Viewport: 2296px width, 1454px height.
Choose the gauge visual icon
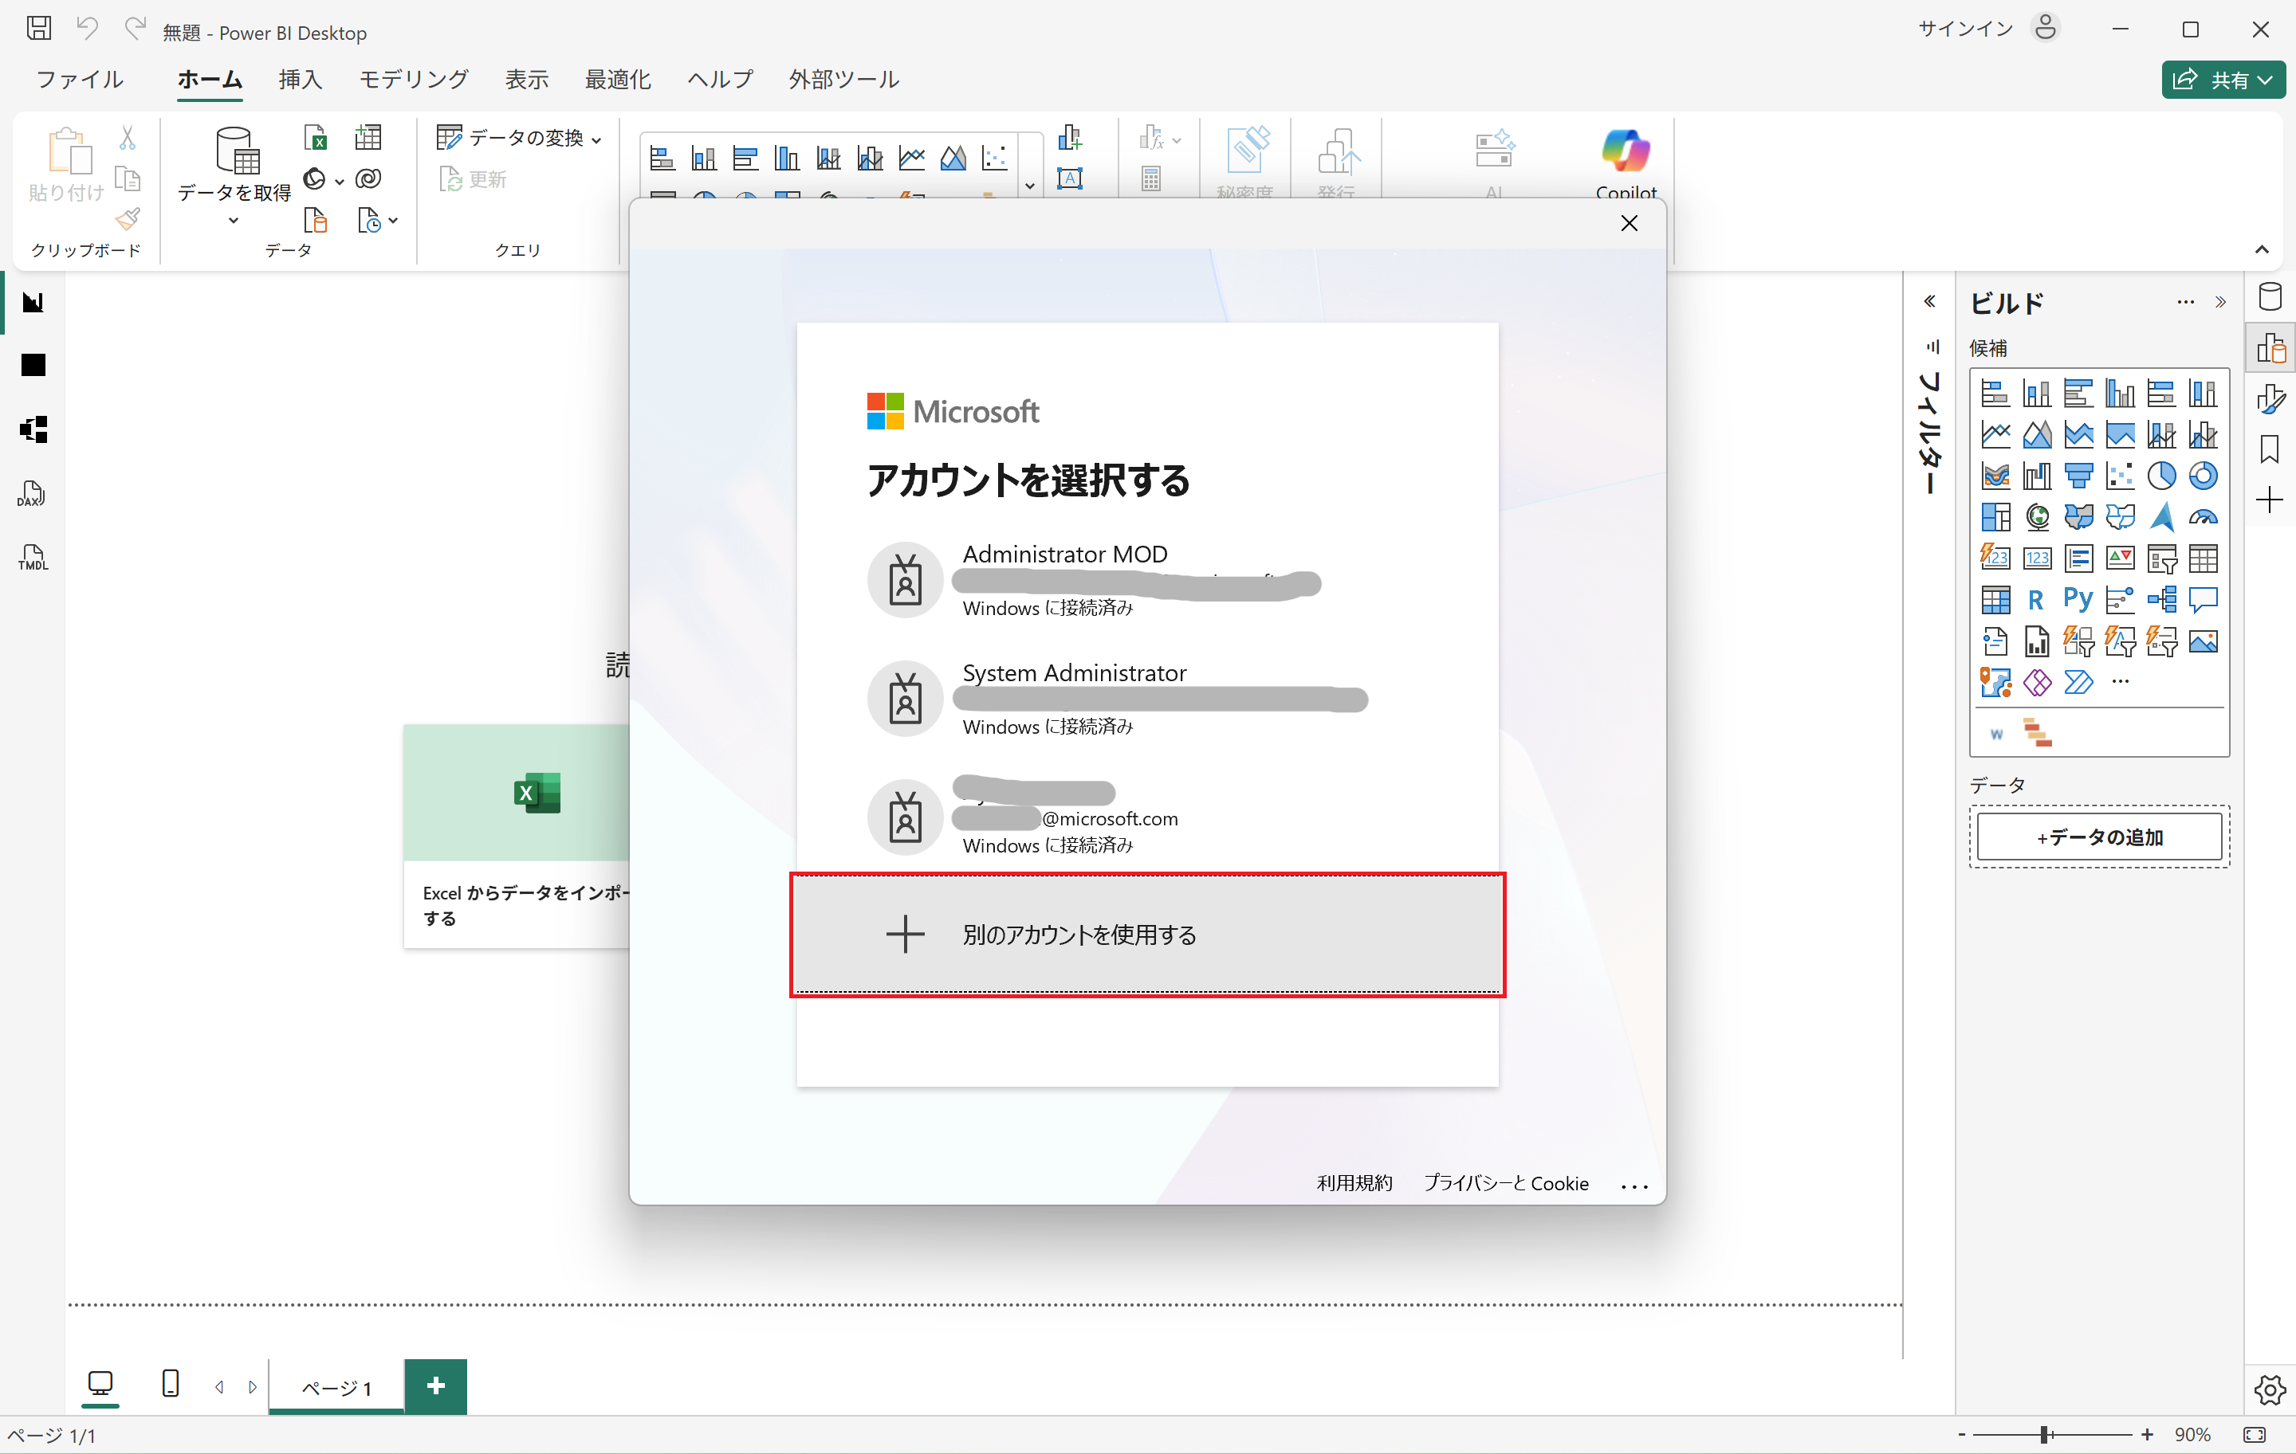[2203, 517]
